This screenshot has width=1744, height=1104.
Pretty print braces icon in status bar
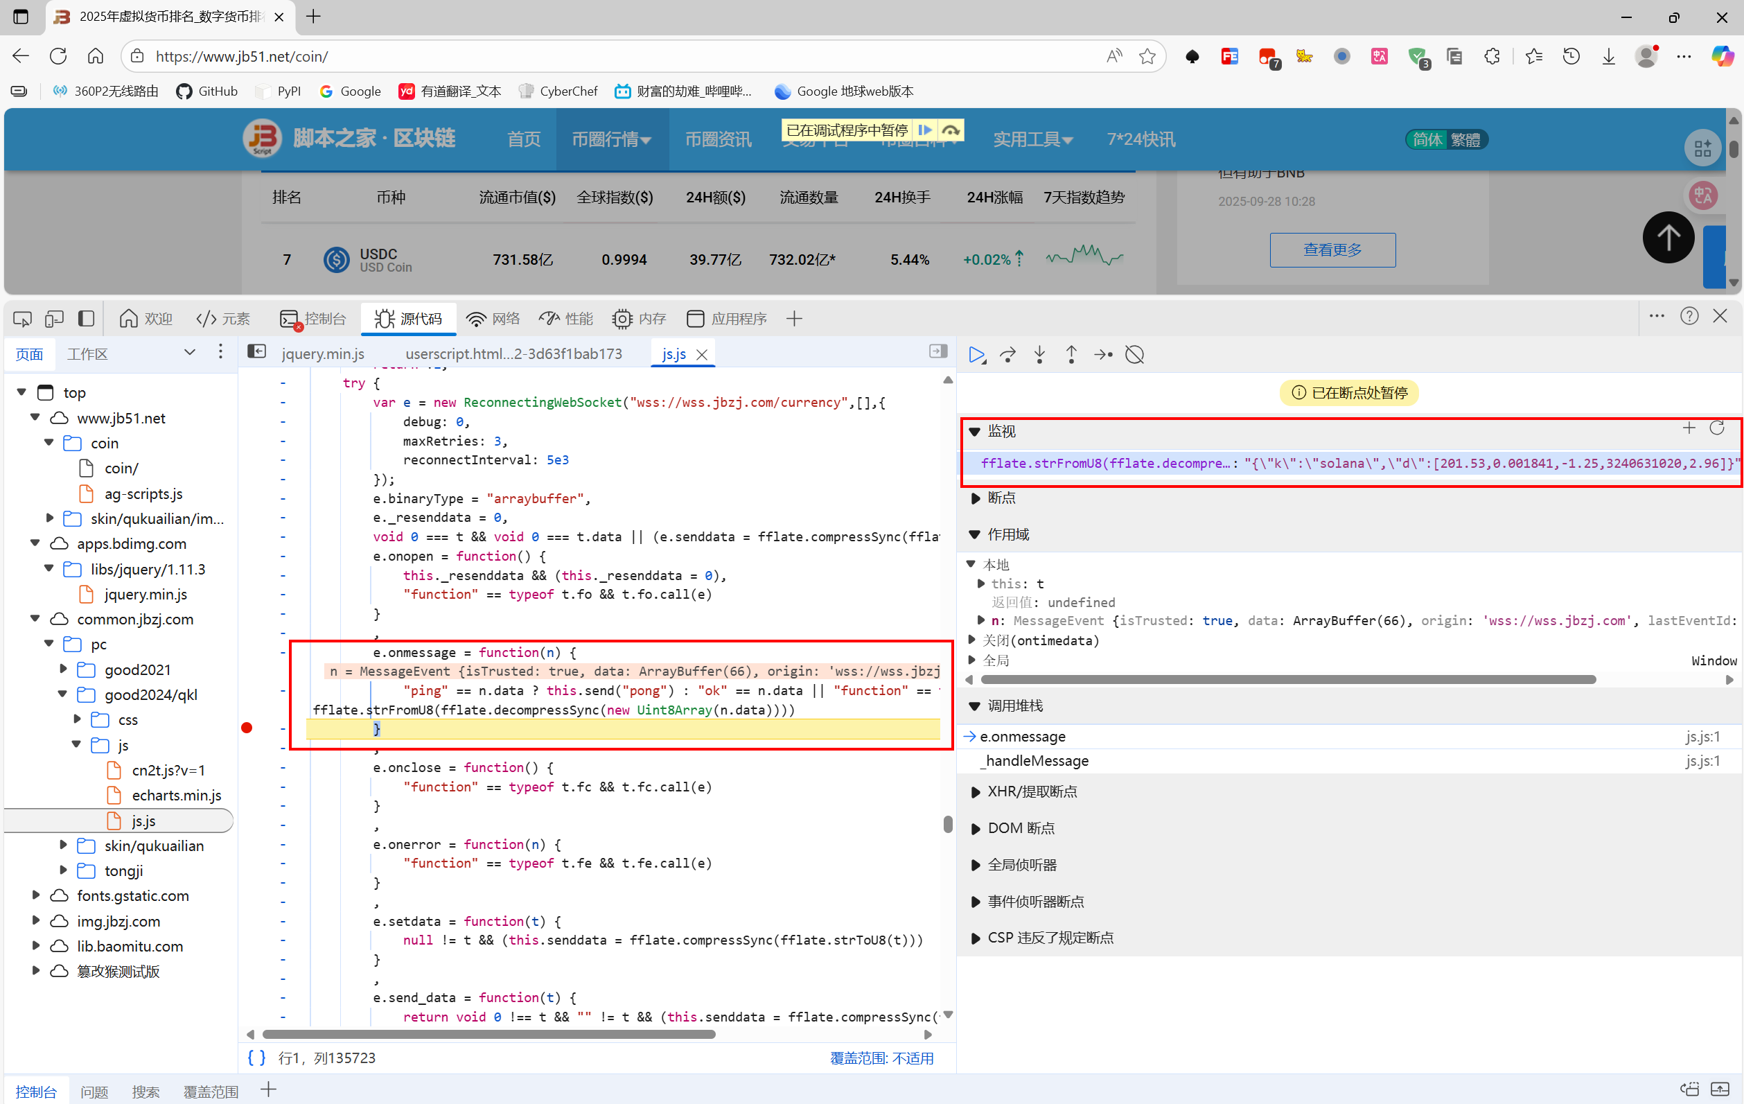tap(256, 1058)
